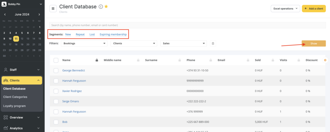Select June 11 in the calendar
Screen dimensions: 330x132
coord(16,39)
